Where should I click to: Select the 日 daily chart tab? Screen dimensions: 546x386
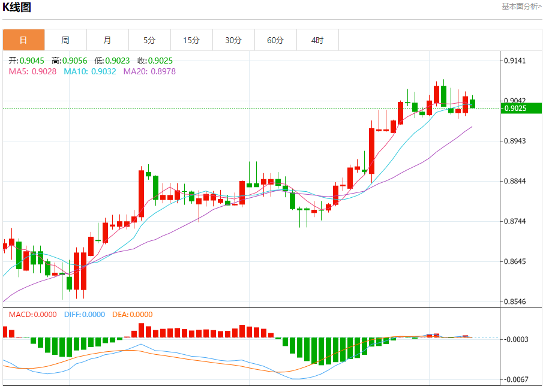[23, 40]
